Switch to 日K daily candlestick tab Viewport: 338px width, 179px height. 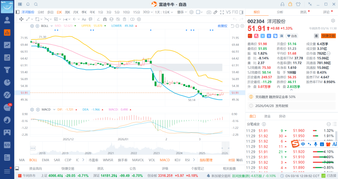tap(59, 12)
